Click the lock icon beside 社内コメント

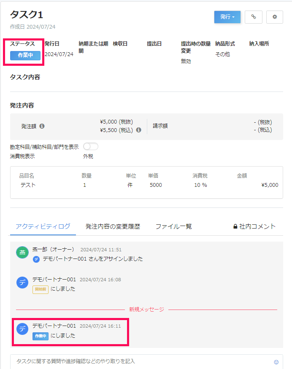tap(235, 226)
